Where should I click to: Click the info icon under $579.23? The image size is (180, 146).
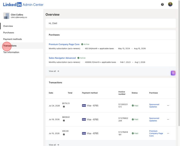click(64, 106)
